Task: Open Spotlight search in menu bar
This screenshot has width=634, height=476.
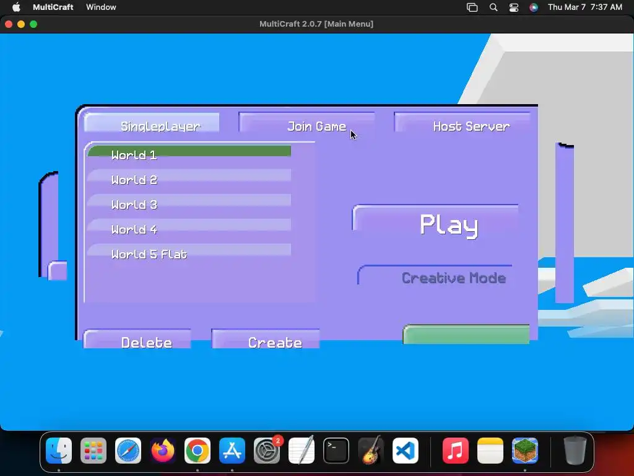Action: coord(493,7)
